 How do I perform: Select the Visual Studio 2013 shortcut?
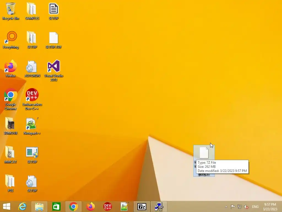54,71
